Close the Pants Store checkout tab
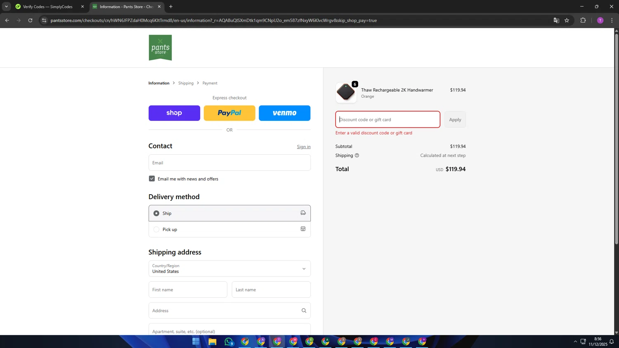Viewport: 619px width, 348px height. click(x=159, y=7)
